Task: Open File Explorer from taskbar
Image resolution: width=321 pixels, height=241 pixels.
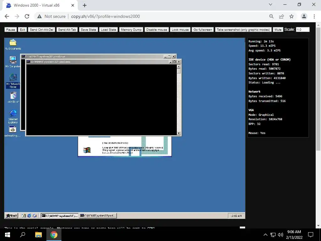Action: 38,235
